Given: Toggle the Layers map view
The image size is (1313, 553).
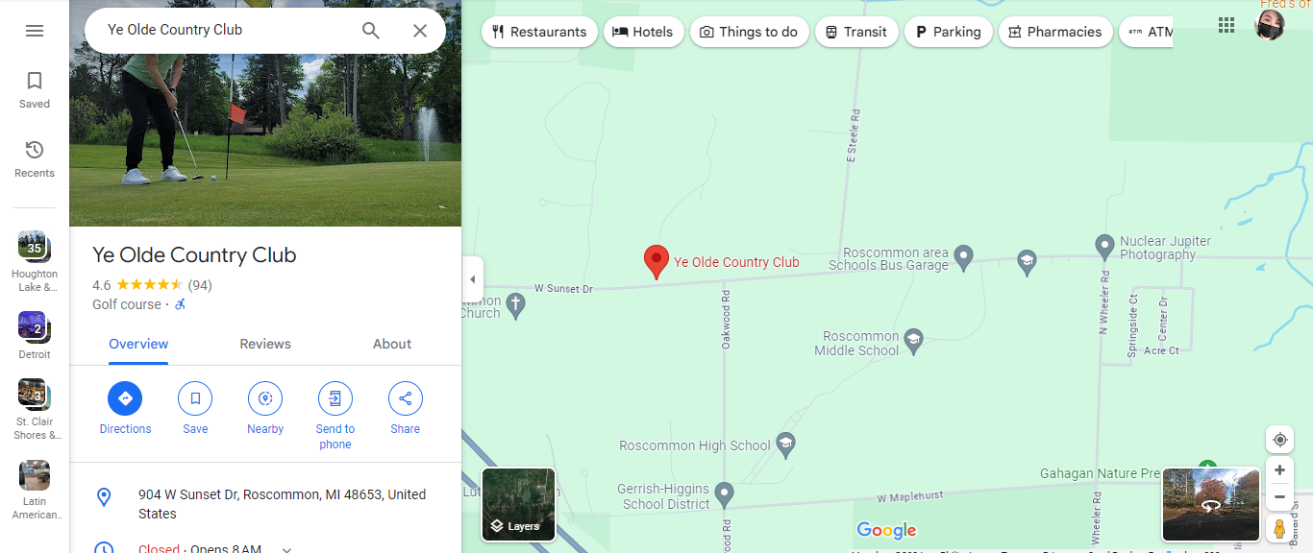Looking at the screenshot, I should 518,505.
